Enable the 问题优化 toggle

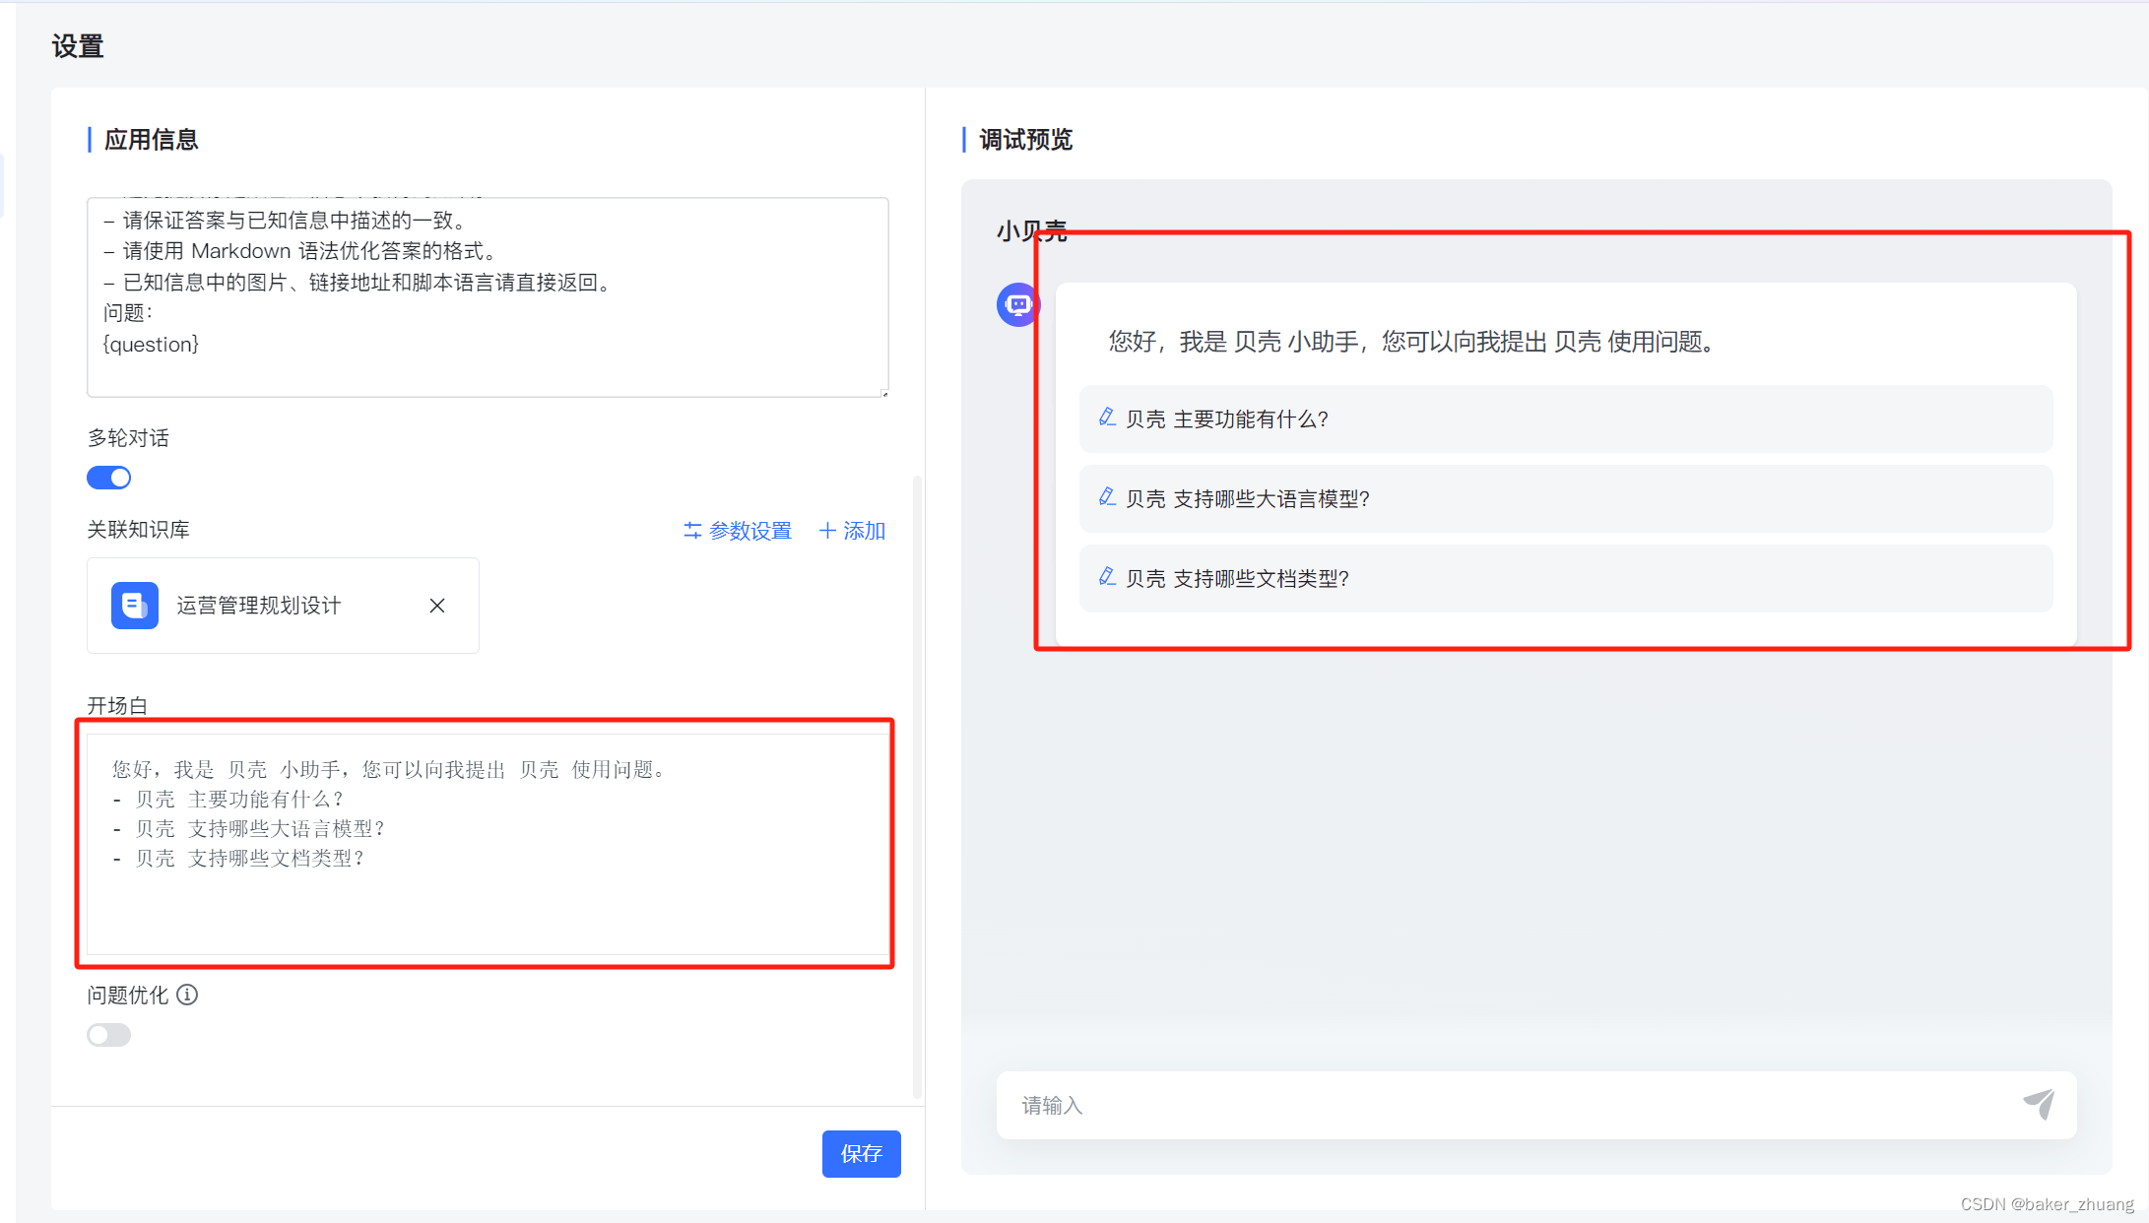click(x=108, y=1034)
